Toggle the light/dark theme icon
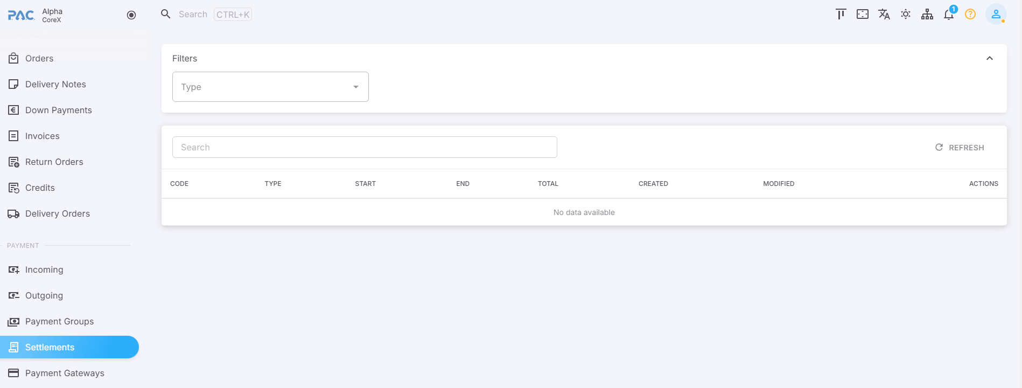The width and height of the screenshot is (1022, 388). tap(905, 15)
